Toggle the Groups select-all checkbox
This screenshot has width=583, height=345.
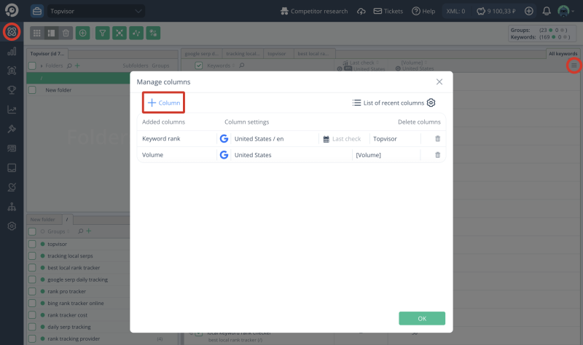32,231
